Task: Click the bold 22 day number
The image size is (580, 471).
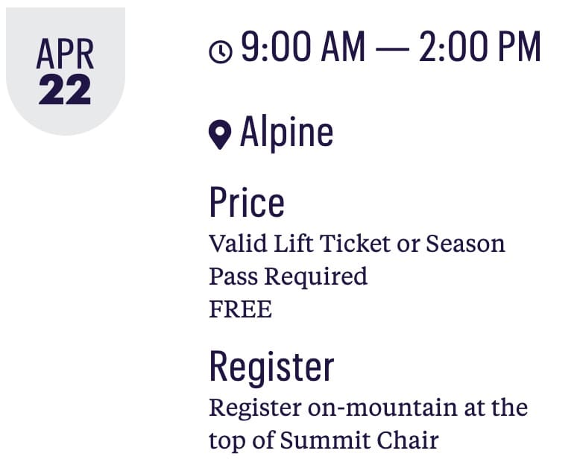Action: [65, 89]
